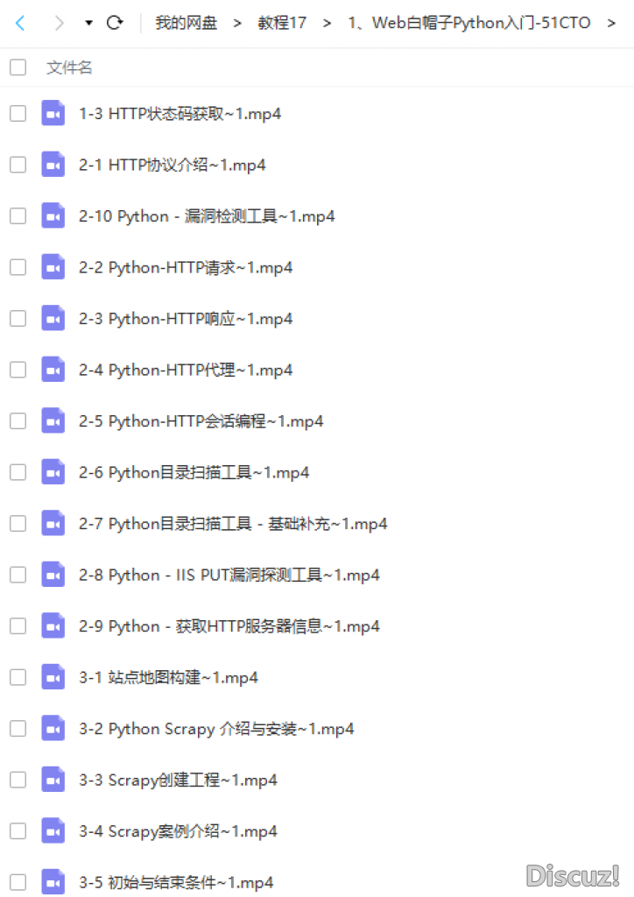Select file name 3-2 Python Scrapy 介绍与安装~1.mp4
This screenshot has width=634, height=897.
click(216, 729)
